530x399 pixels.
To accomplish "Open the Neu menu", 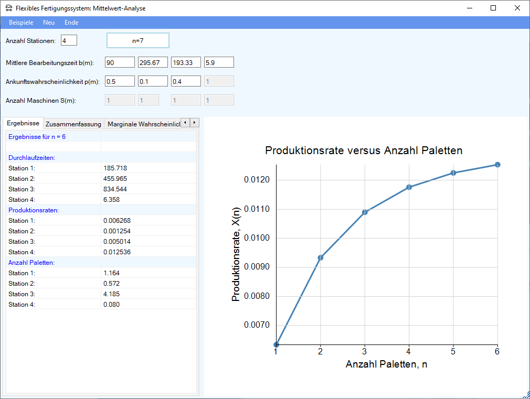I will 49,23.
